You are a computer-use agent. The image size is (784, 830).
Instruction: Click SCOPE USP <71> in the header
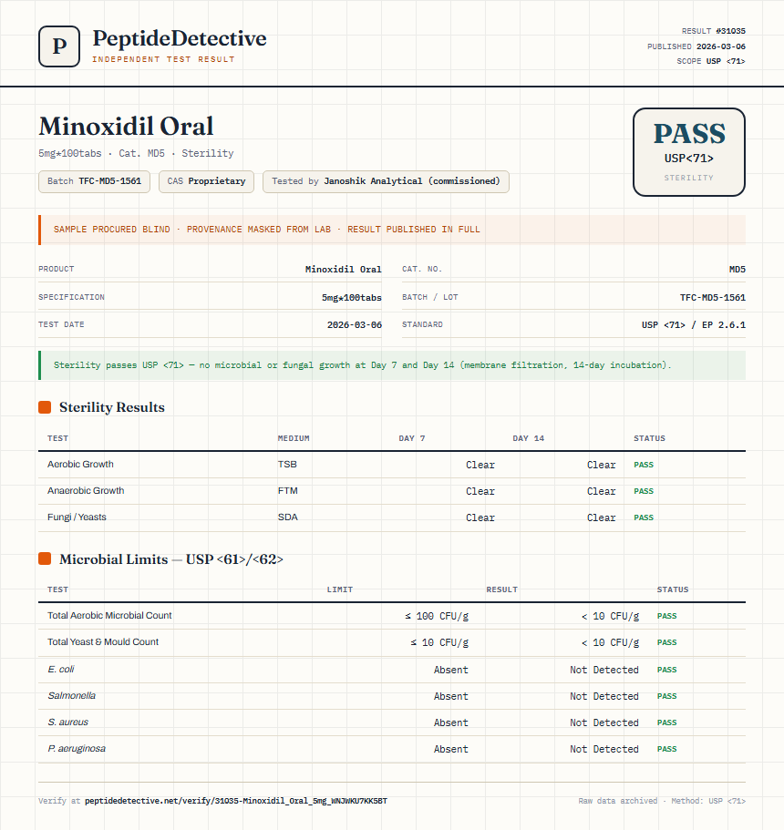(x=711, y=61)
